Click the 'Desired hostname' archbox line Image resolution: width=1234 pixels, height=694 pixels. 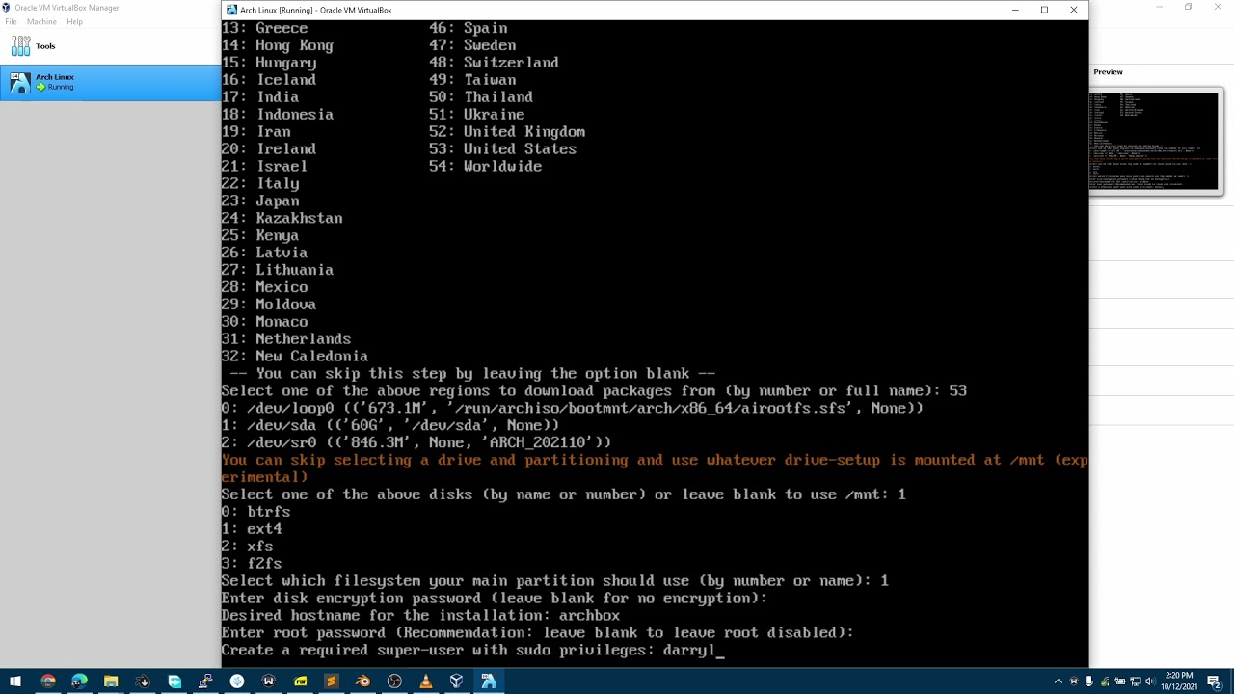click(x=420, y=616)
